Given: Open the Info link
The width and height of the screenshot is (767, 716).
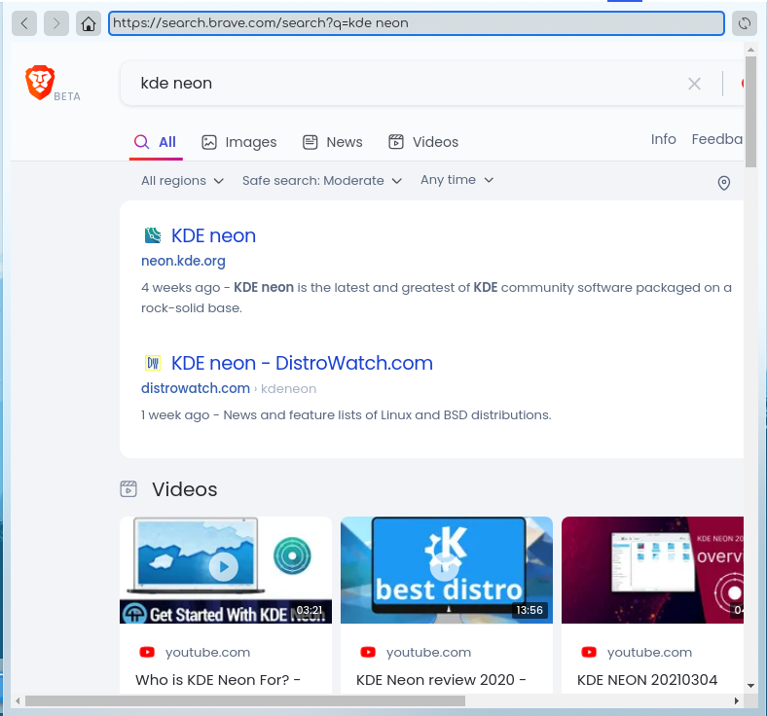Looking at the screenshot, I should (663, 139).
